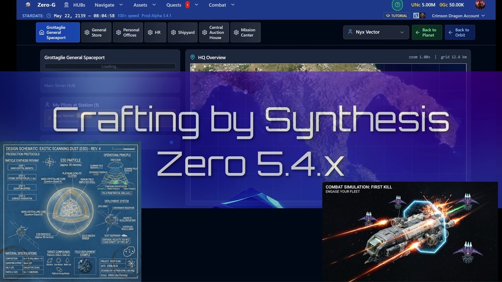Expand the Assets dropdown
502x282 pixels.
[144, 5]
